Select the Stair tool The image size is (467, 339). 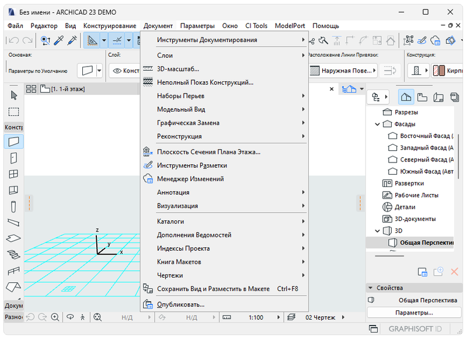point(13,254)
